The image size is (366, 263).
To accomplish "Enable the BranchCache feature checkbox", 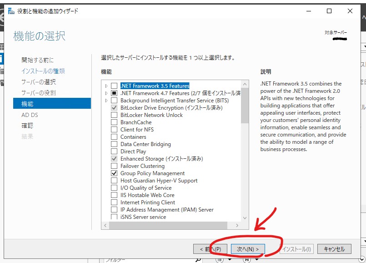I will (114, 122).
